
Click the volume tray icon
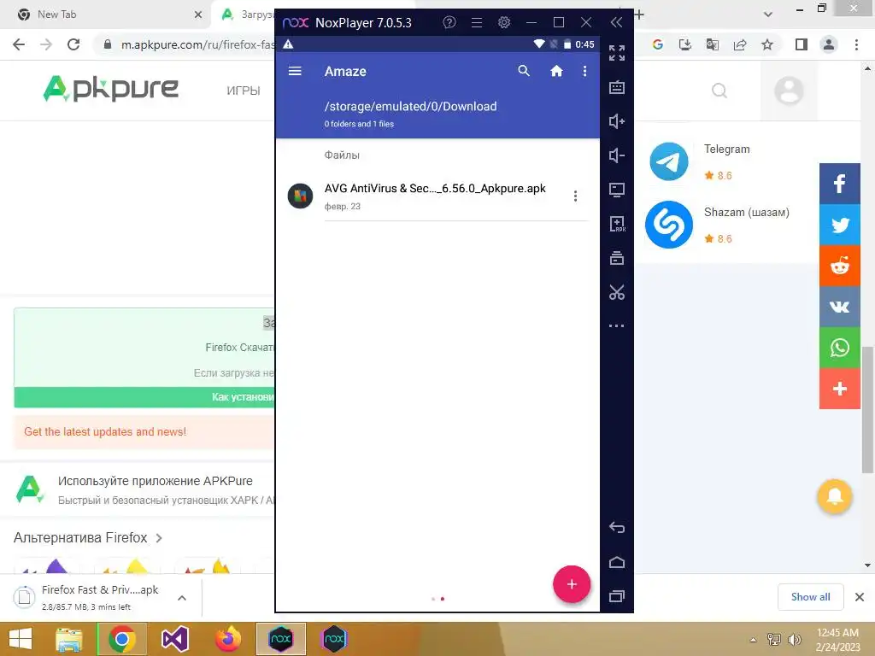(x=794, y=640)
